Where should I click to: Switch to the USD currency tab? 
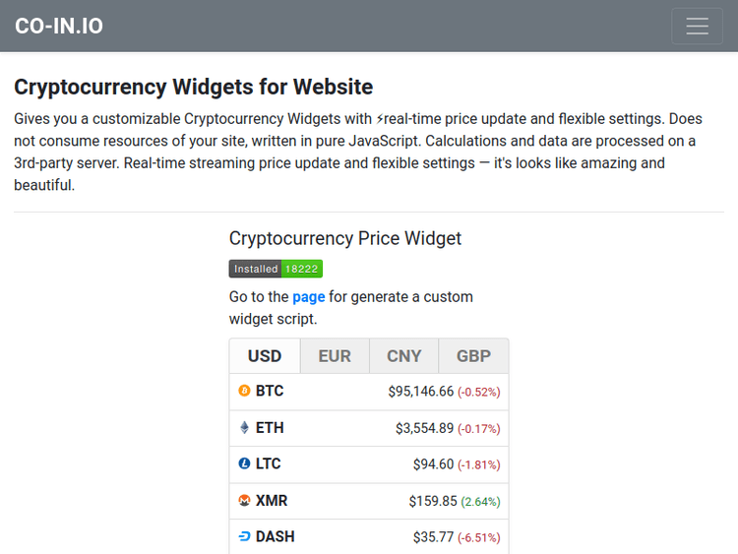pyautogui.click(x=265, y=356)
